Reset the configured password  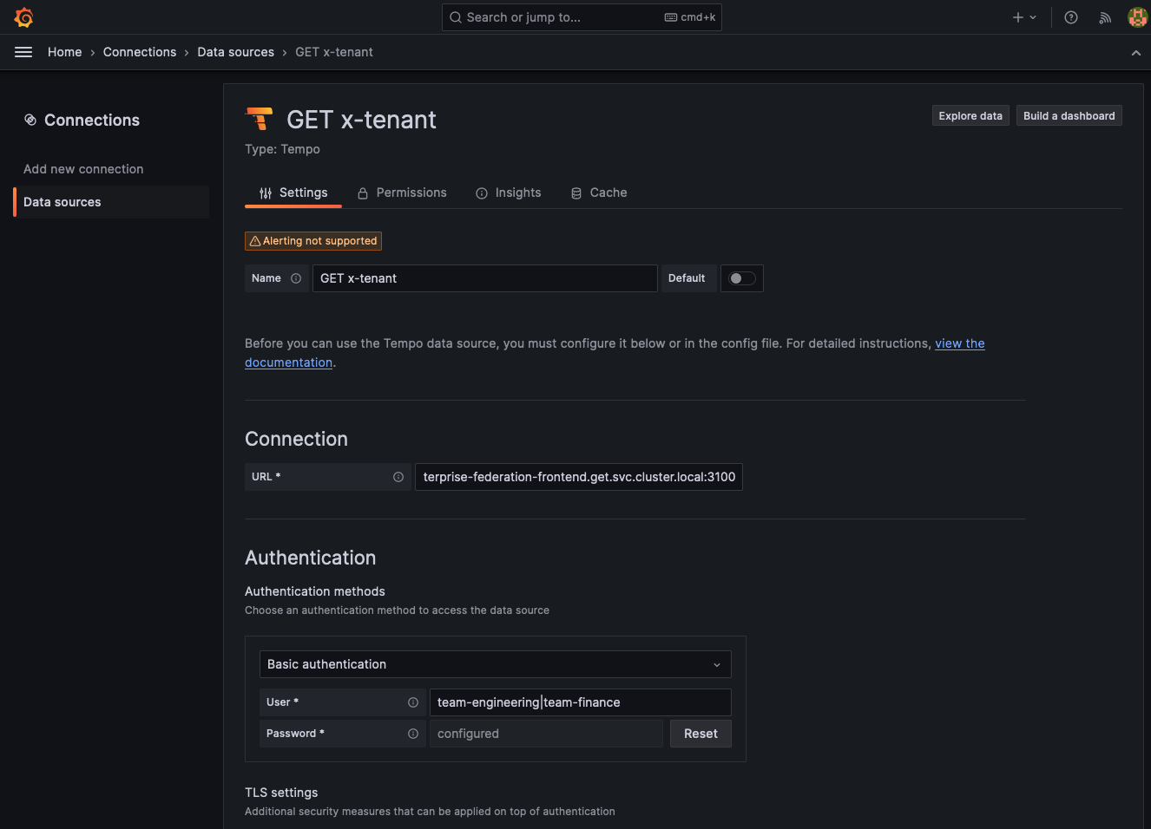click(x=700, y=734)
